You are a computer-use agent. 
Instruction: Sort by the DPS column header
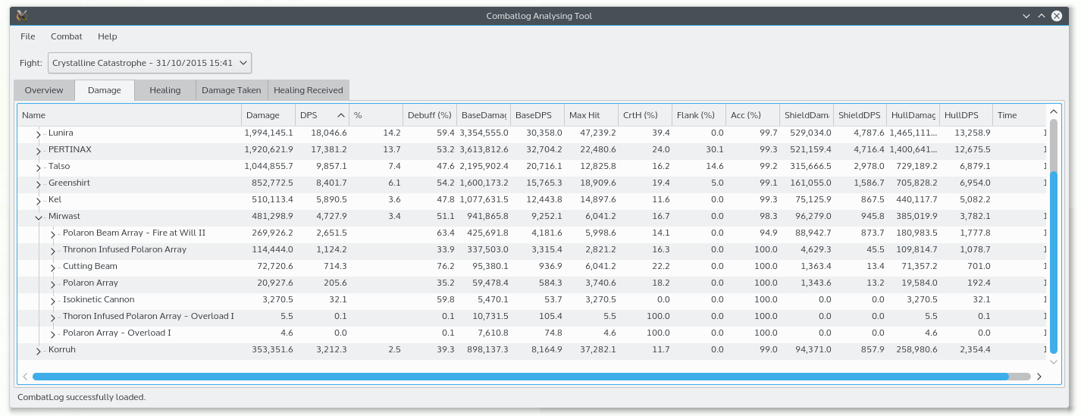point(322,115)
